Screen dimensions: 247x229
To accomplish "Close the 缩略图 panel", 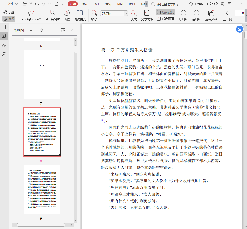I will [72, 30].
